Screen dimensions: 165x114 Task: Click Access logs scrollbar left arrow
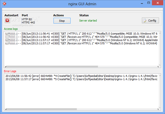(x=6, y=67)
